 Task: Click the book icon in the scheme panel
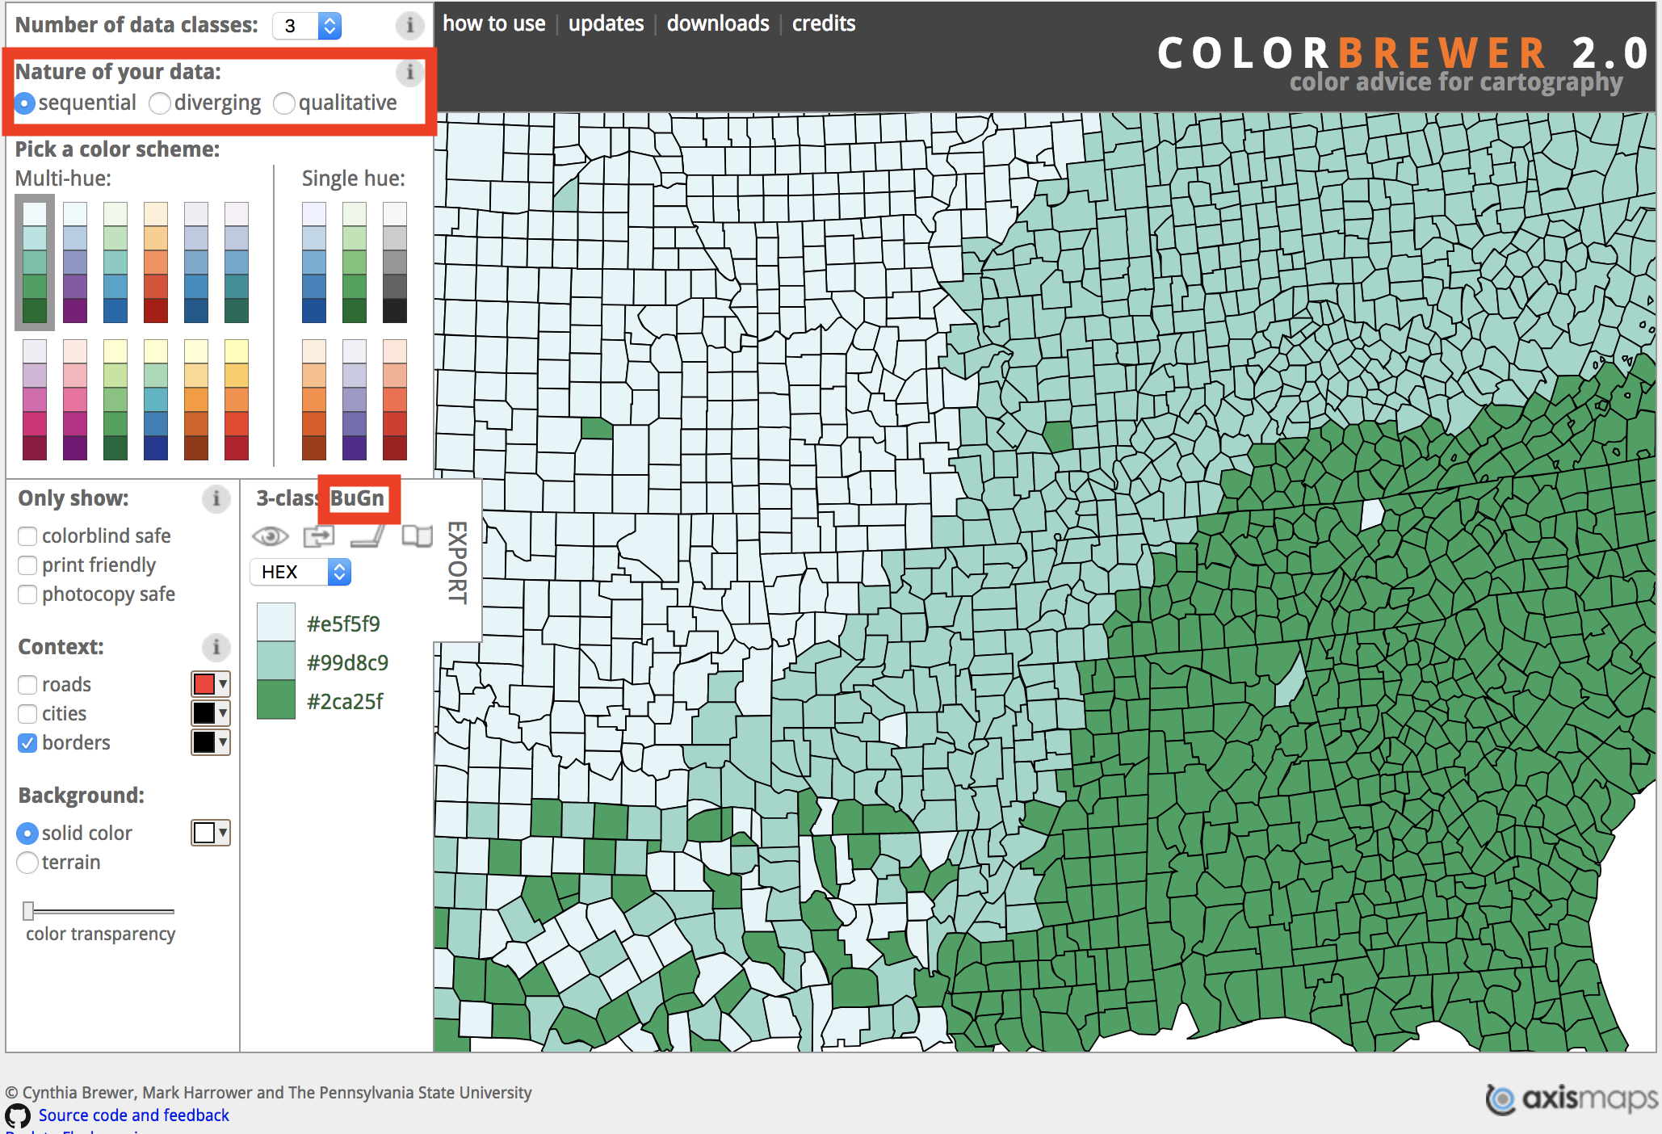tap(418, 535)
